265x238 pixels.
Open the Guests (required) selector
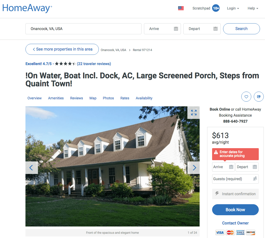(x=235, y=179)
